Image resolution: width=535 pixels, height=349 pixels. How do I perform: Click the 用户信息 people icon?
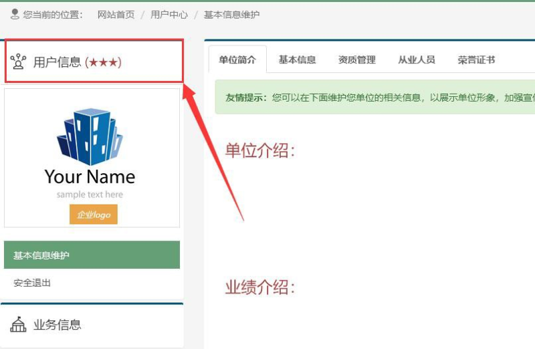(18, 62)
